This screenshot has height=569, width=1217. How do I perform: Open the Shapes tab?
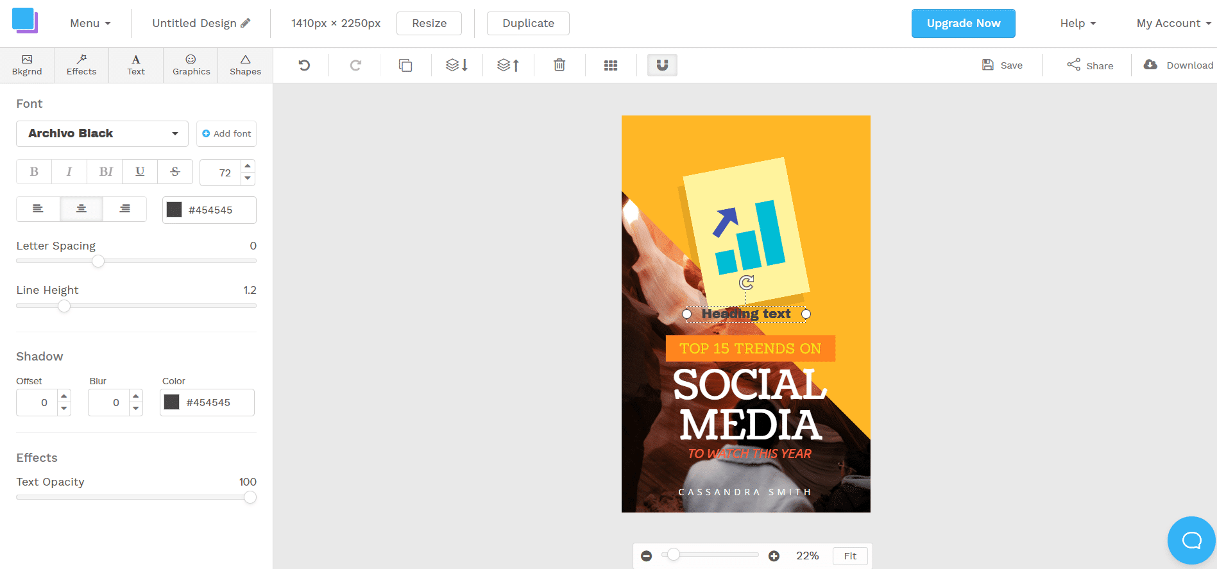tap(245, 65)
